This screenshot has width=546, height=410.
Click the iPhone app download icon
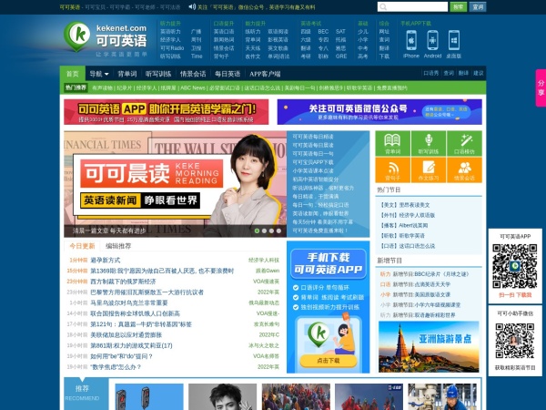[x=411, y=40]
